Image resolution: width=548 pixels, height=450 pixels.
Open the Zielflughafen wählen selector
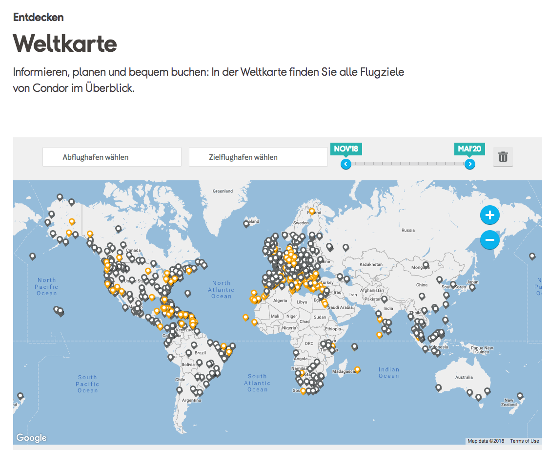[258, 156]
